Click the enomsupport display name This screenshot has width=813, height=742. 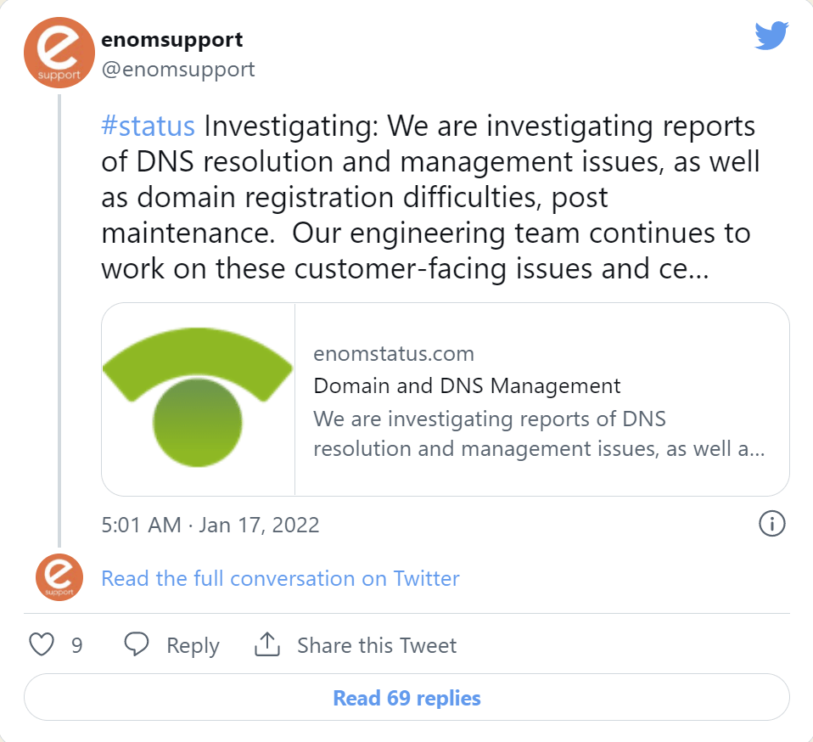tap(171, 39)
